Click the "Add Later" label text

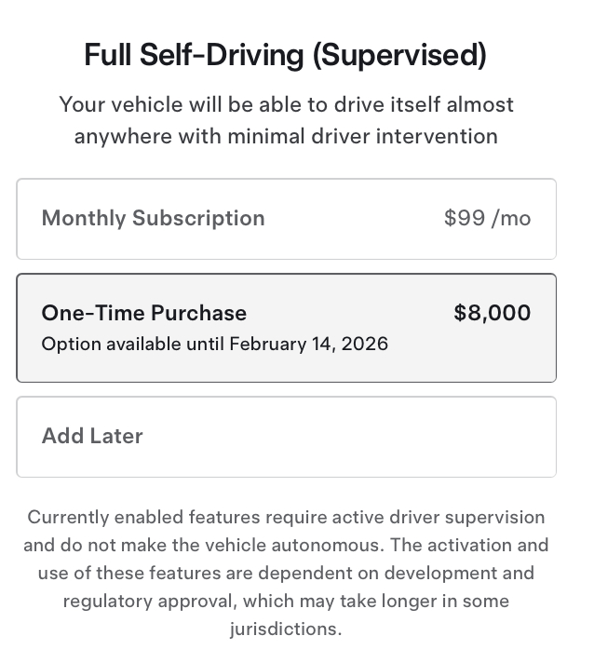tap(92, 437)
